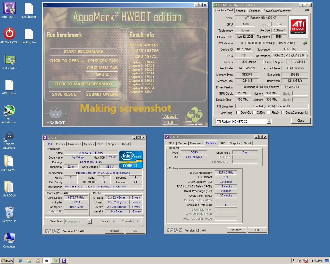The image size is (330, 264).
Task: Switch to AquaMark taskbar button
Action: tap(47, 261)
